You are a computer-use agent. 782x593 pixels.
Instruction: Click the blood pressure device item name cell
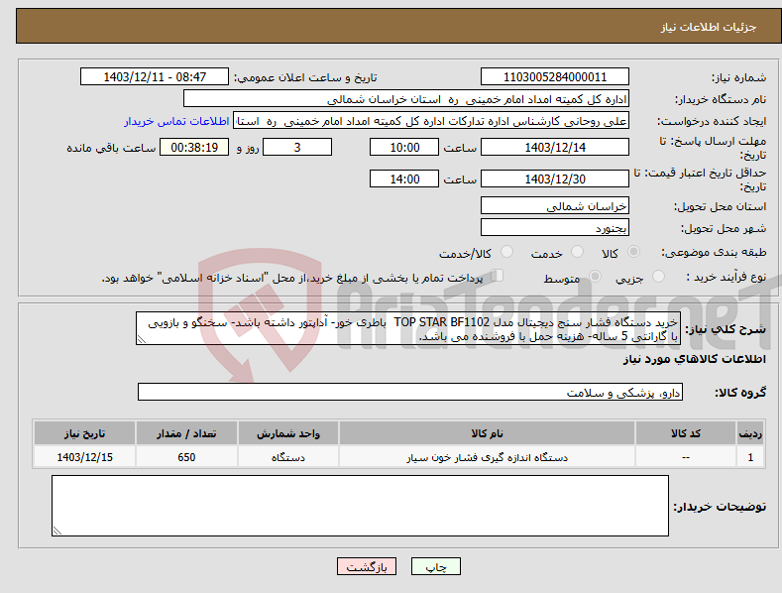pyautogui.click(x=487, y=457)
